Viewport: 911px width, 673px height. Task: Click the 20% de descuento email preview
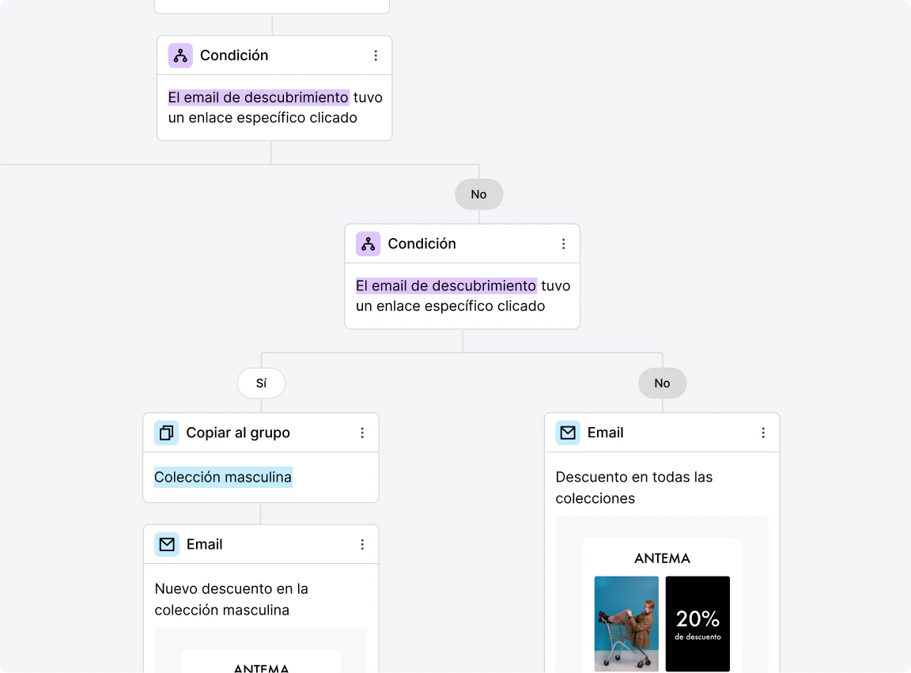(697, 624)
